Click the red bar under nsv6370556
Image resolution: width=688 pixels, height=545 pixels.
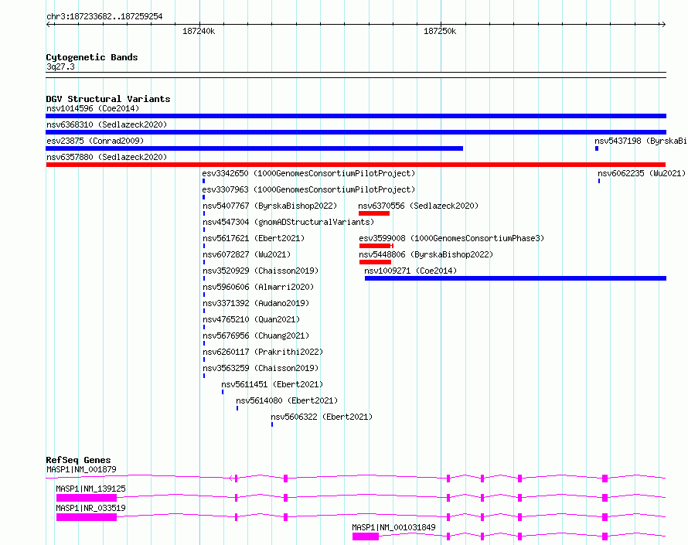click(374, 213)
